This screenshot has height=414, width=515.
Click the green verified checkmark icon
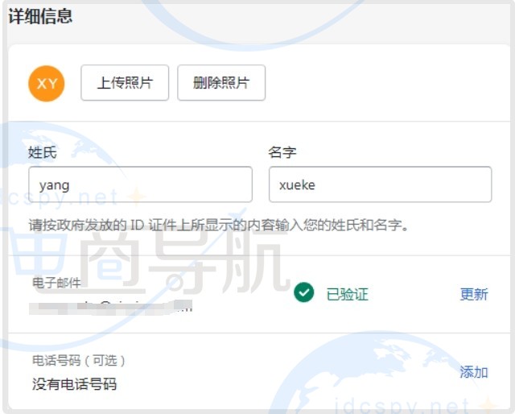(x=303, y=293)
